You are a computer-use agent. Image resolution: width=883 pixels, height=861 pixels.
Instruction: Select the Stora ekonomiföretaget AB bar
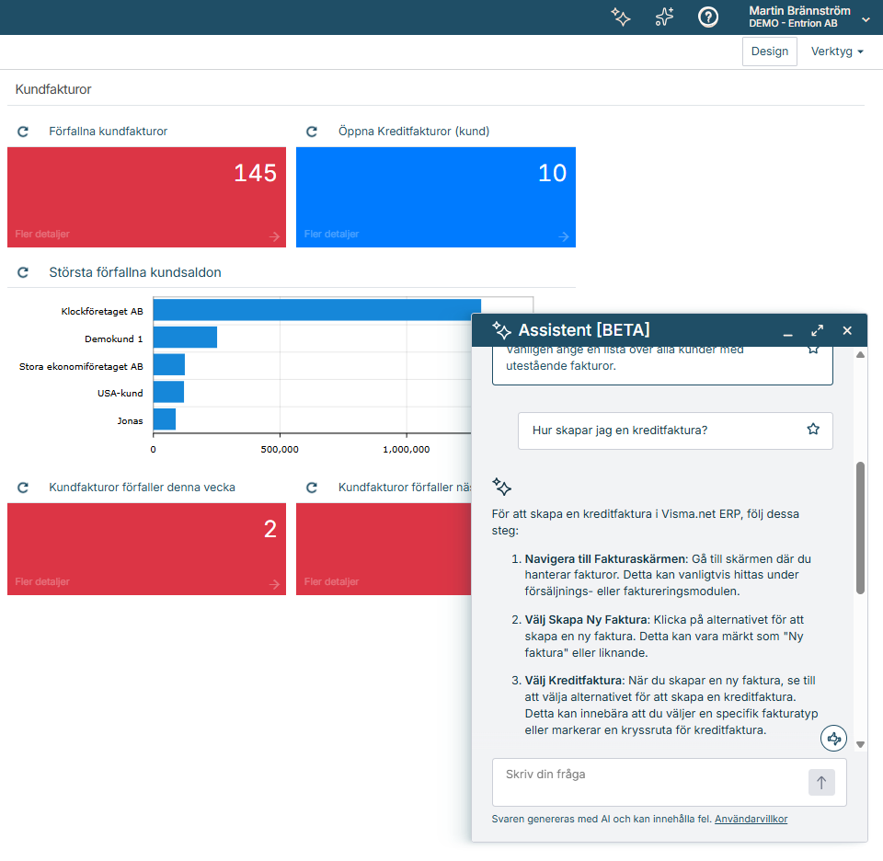point(169,364)
